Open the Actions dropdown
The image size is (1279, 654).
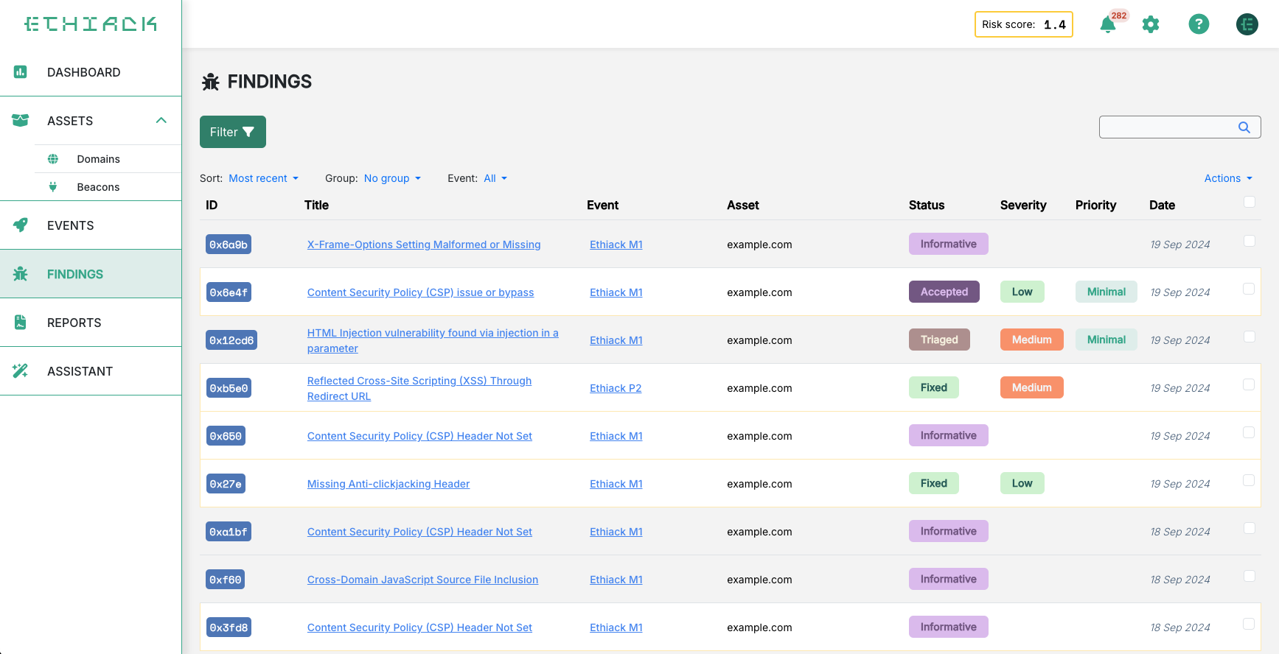1228,178
